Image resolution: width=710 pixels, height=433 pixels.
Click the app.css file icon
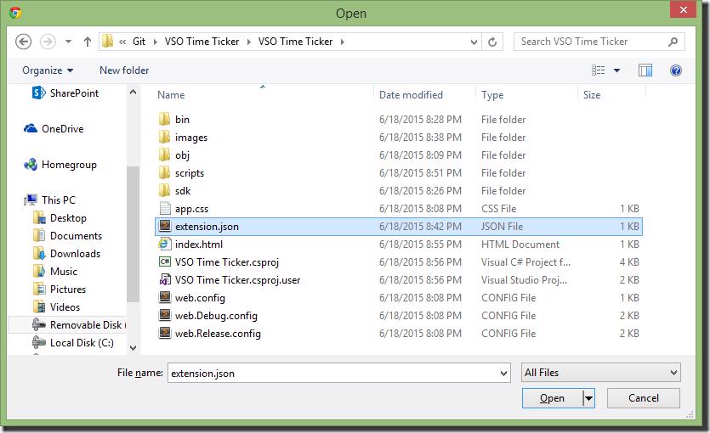pos(164,208)
